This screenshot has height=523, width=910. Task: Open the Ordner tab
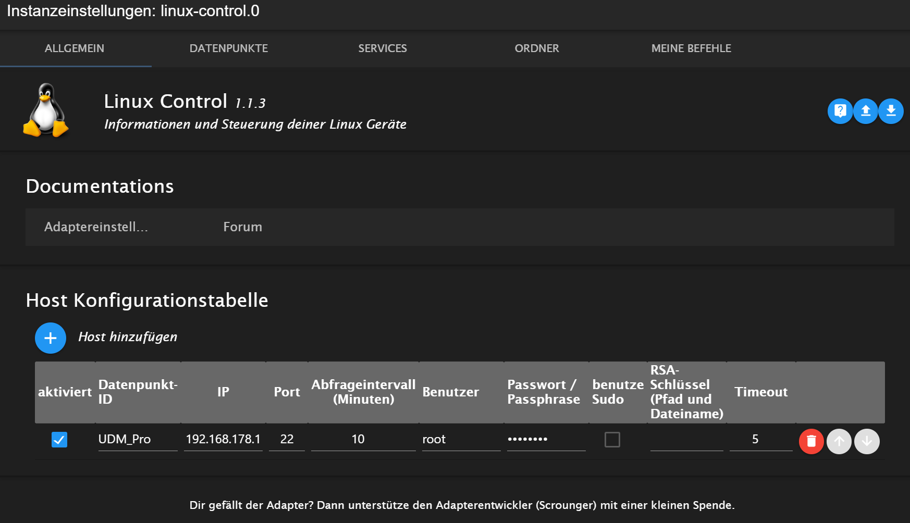537,48
